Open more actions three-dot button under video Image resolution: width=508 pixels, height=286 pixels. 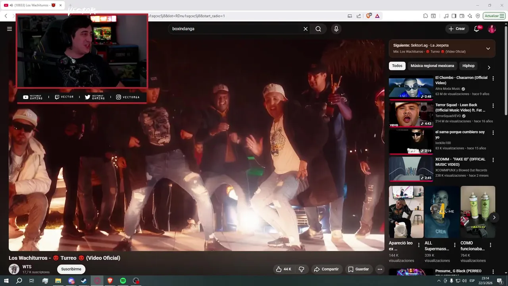click(x=380, y=269)
